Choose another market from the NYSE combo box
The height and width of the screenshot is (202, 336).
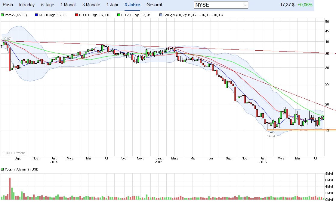tap(221, 5)
